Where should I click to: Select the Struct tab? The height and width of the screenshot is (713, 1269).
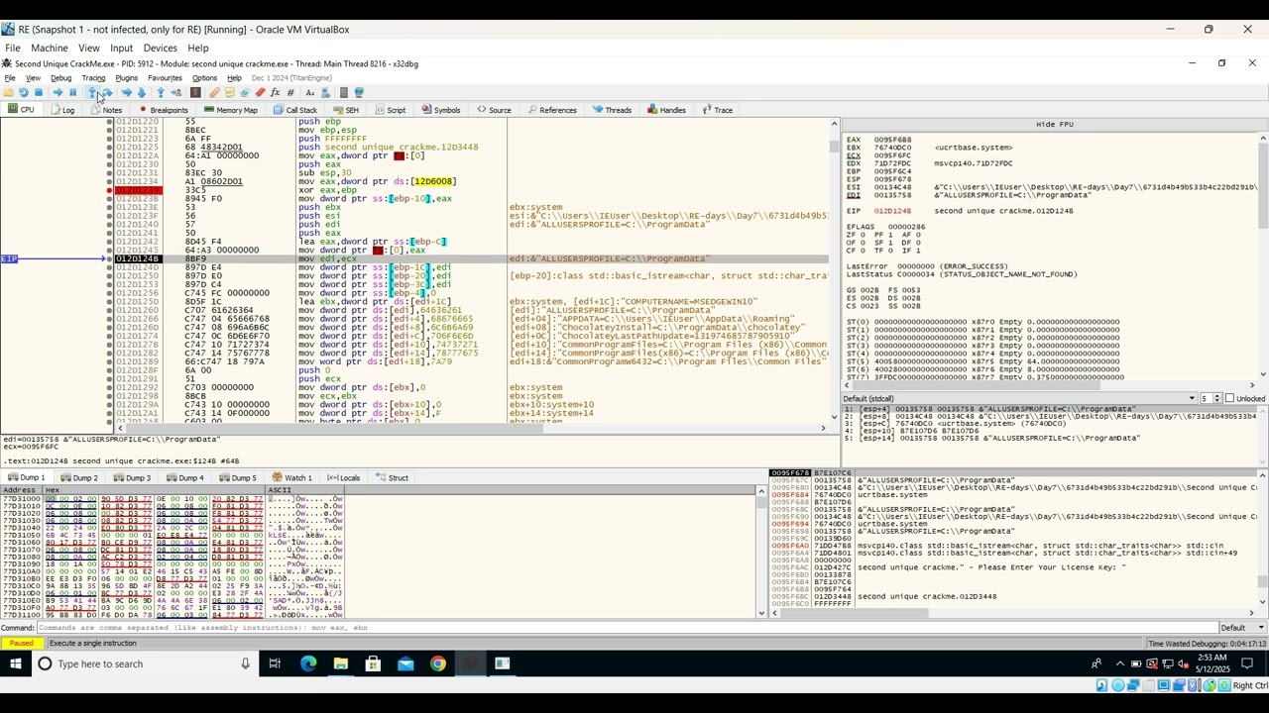(x=392, y=477)
